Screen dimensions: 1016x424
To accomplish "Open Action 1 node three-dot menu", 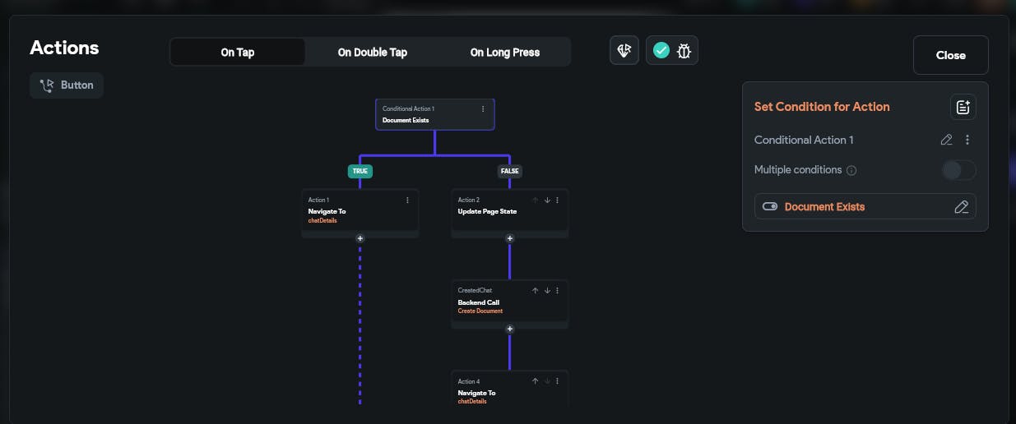I will click(407, 200).
